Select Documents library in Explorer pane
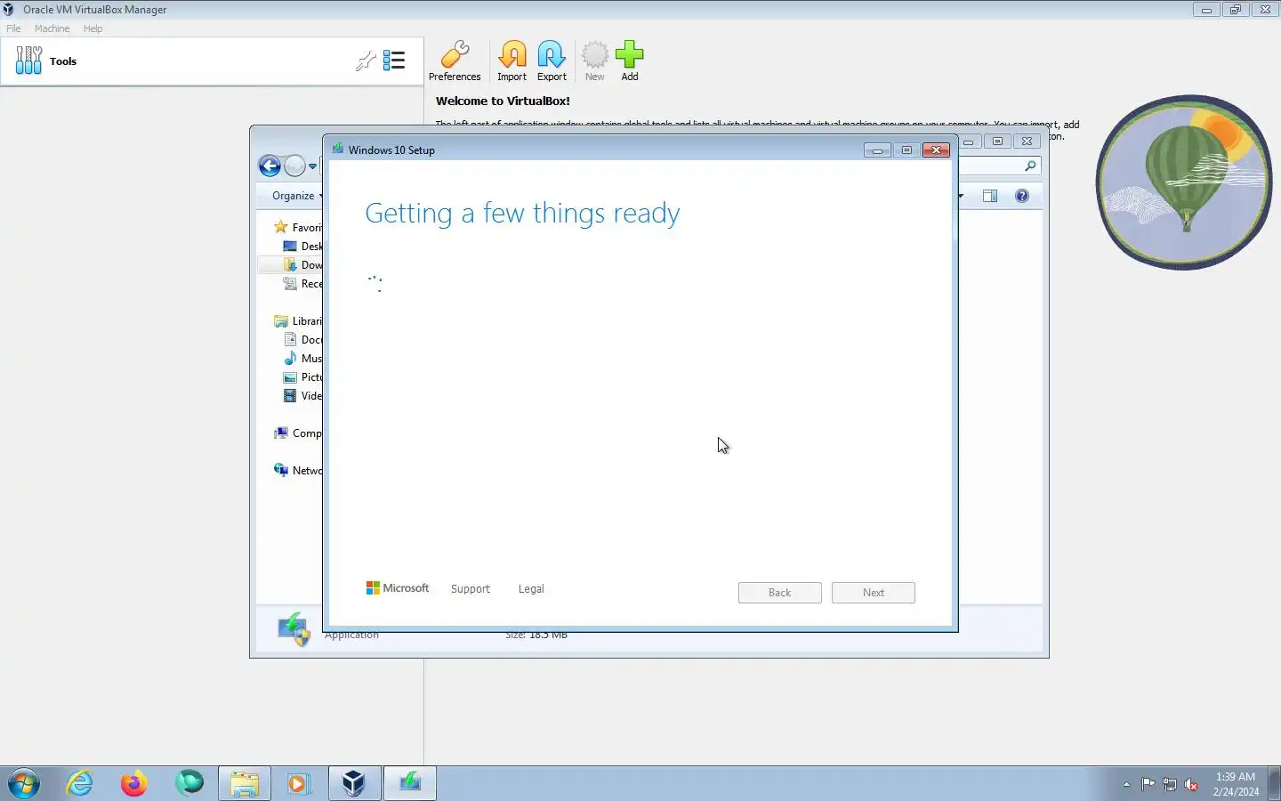The width and height of the screenshot is (1281, 801). click(302, 340)
